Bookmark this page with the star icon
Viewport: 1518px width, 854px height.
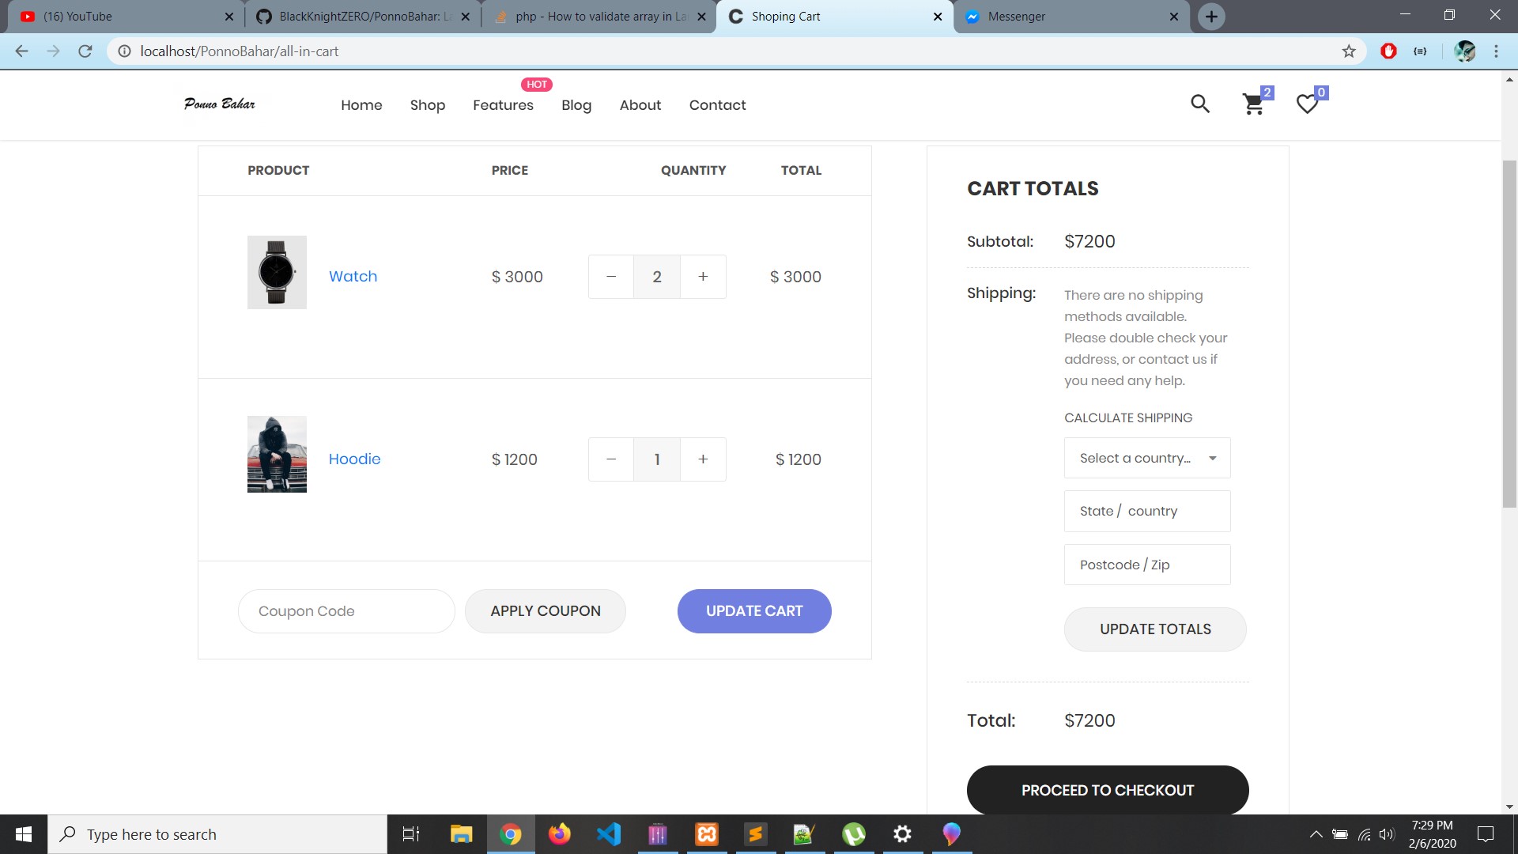coord(1348,51)
